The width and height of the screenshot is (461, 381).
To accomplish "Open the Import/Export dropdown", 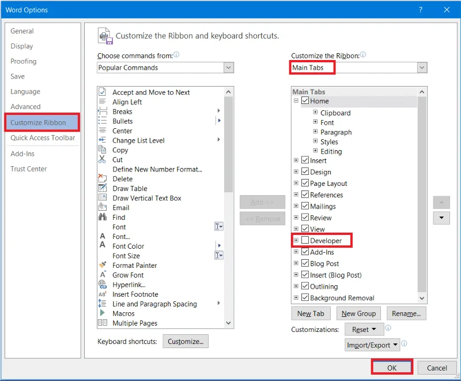I will click(x=372, y=345).
